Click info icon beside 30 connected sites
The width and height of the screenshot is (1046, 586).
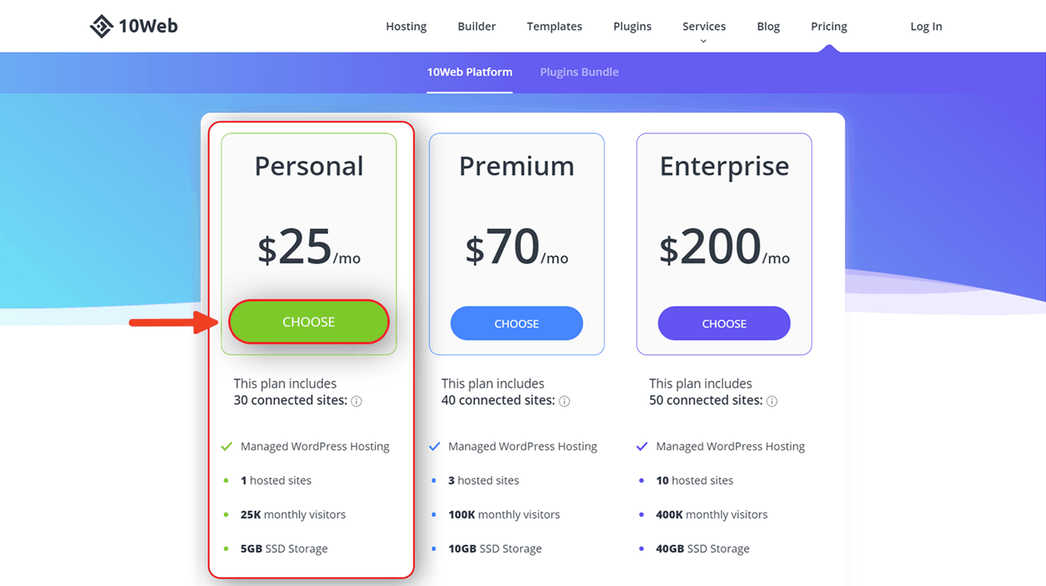pos(357,401)
